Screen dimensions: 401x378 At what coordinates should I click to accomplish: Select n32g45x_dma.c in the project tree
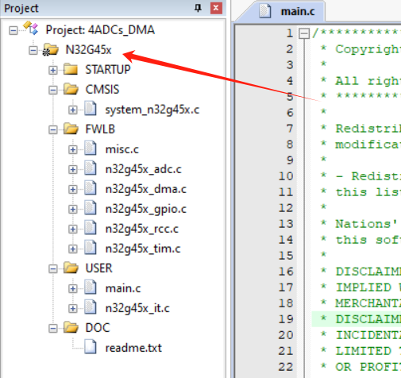click(x=146, y=189)
